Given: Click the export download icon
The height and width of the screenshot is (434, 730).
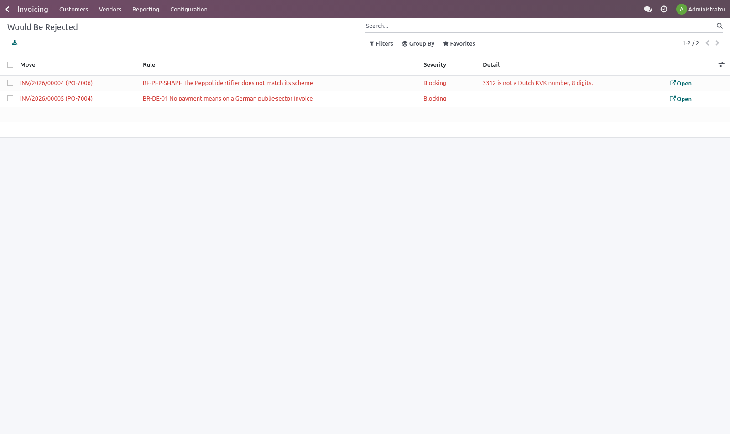Looking at the screenshot, I should tap(15, 43).
